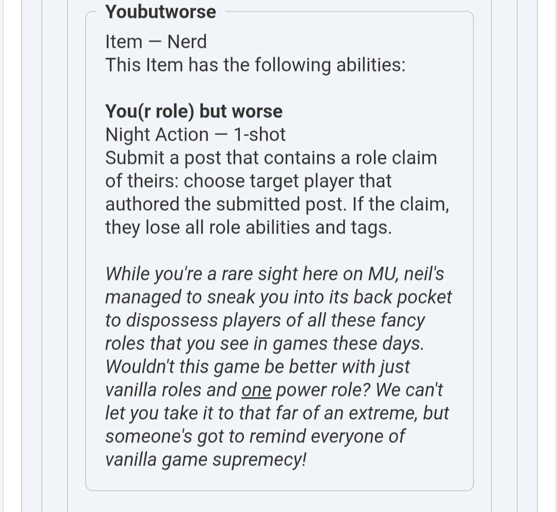Screen dimensions: 557x512
Task: Click the bold "You(r role) but worse" heading
Action: click(x=194, y=111)
